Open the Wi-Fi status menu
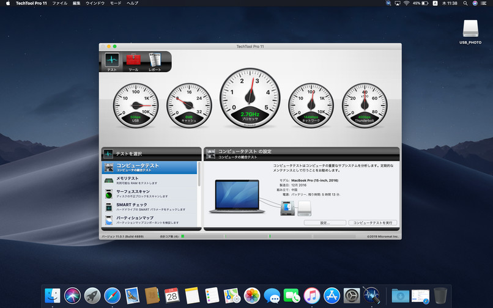This screenshot has width=493, height=308. tap(407, 3)
